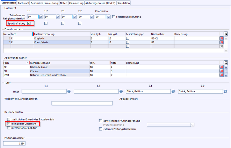The height and width of the screenshot is (148, 231).
Task: Open column chooser for Fremdsprachen table
Action: pyautogui.click(x=226, y=34)
